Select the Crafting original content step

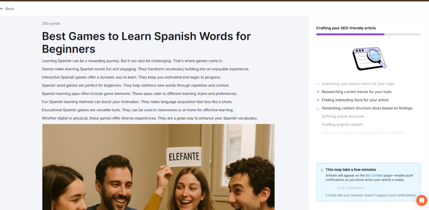click(x=342, y=125)
